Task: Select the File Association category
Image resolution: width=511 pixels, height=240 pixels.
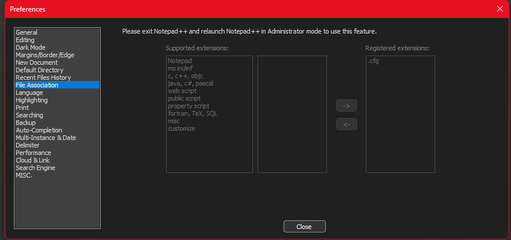Action: click(x=57, y=85)
